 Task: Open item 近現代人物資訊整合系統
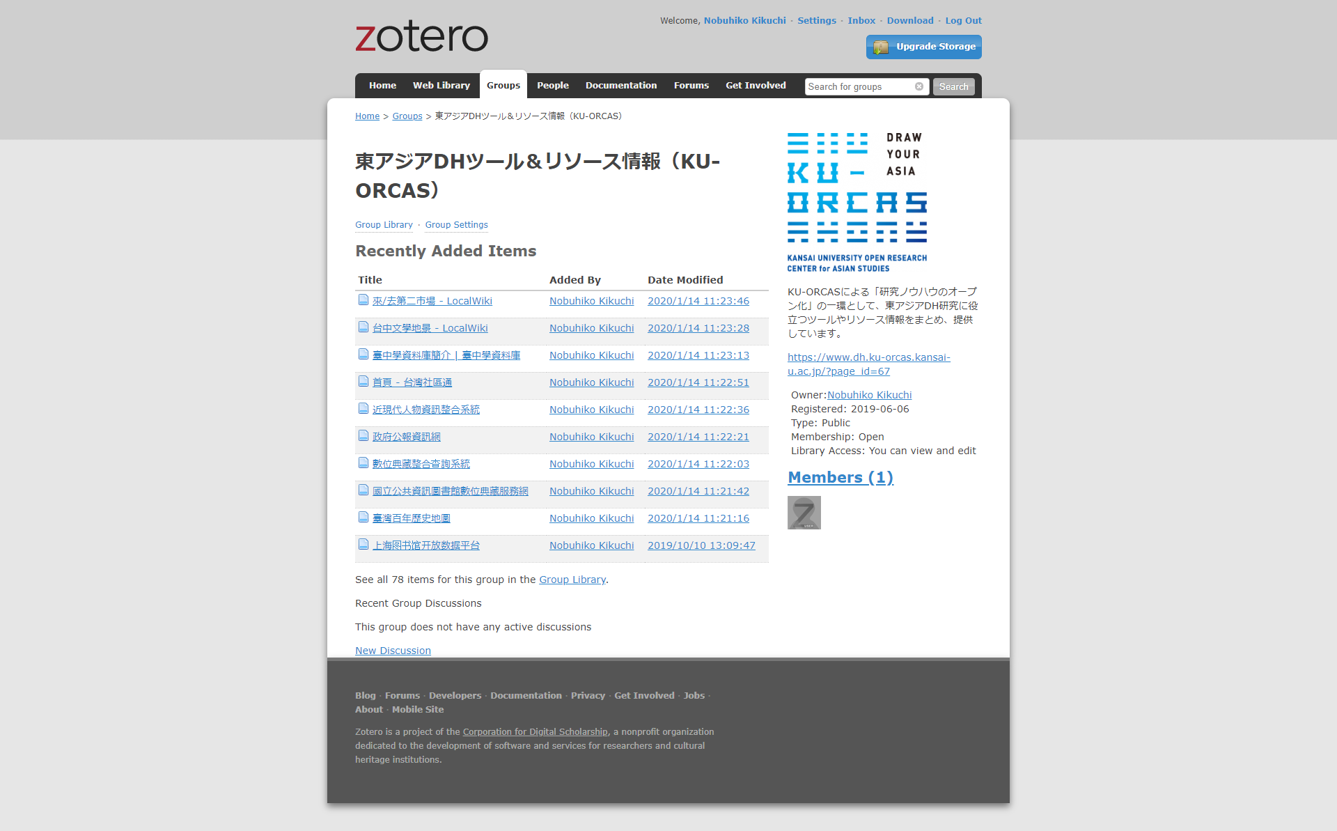coord(425,410)
